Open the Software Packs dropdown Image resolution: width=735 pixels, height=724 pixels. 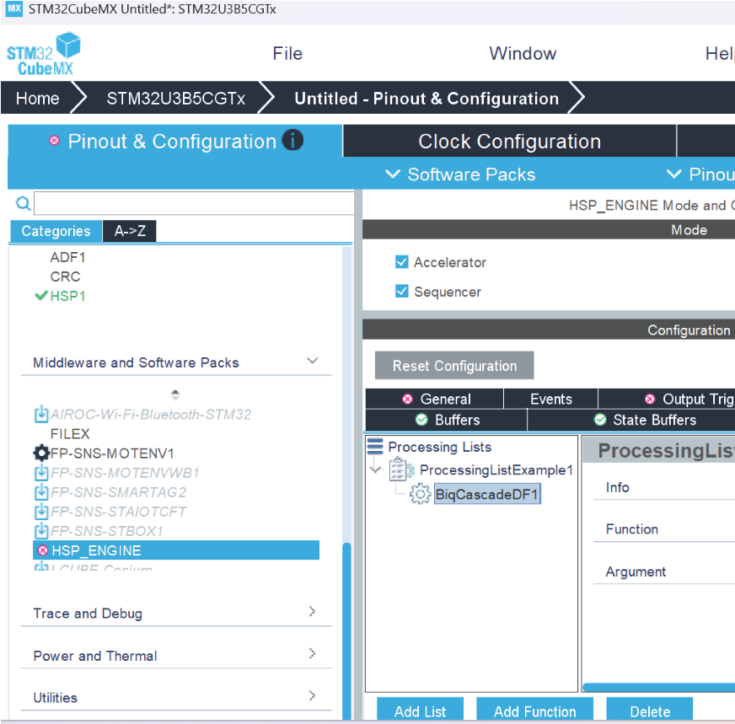(x=460, y=174)
